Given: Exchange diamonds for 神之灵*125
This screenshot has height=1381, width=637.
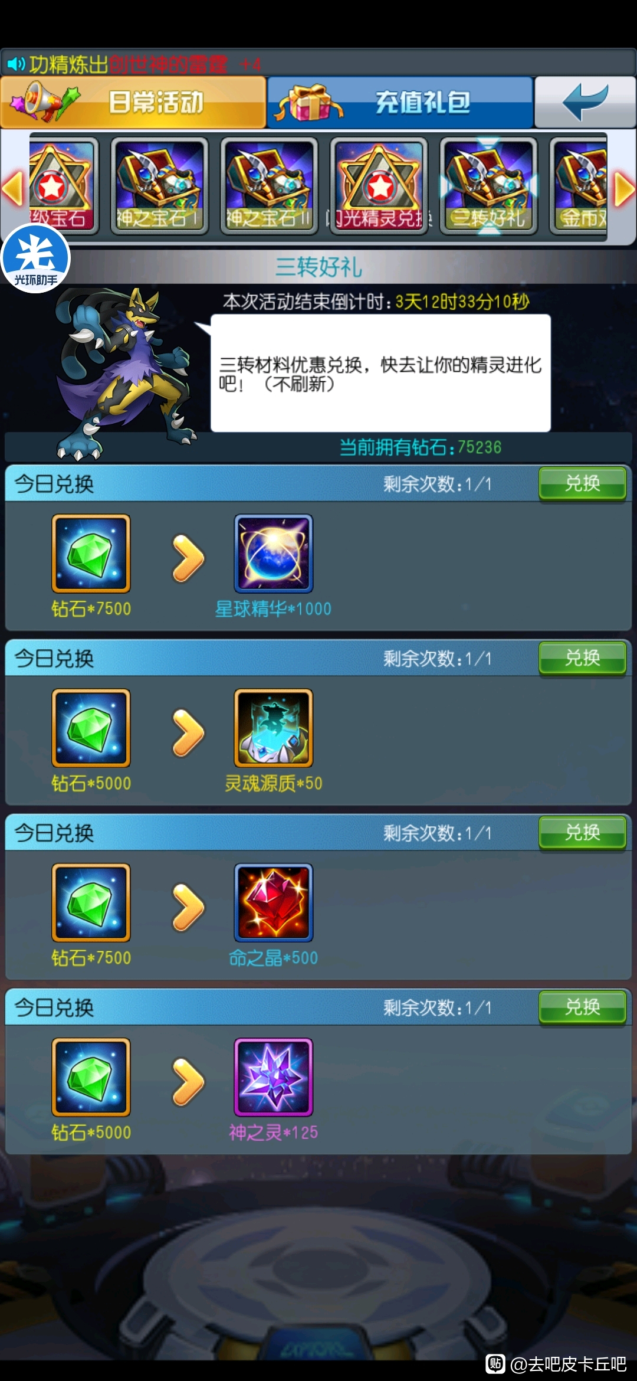Looking at the screenshot, I should click(583, 1007).
